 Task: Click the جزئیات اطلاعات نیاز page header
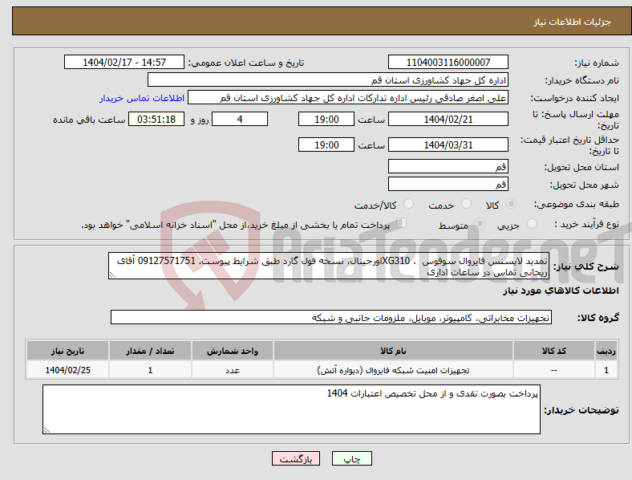[573, 22]
